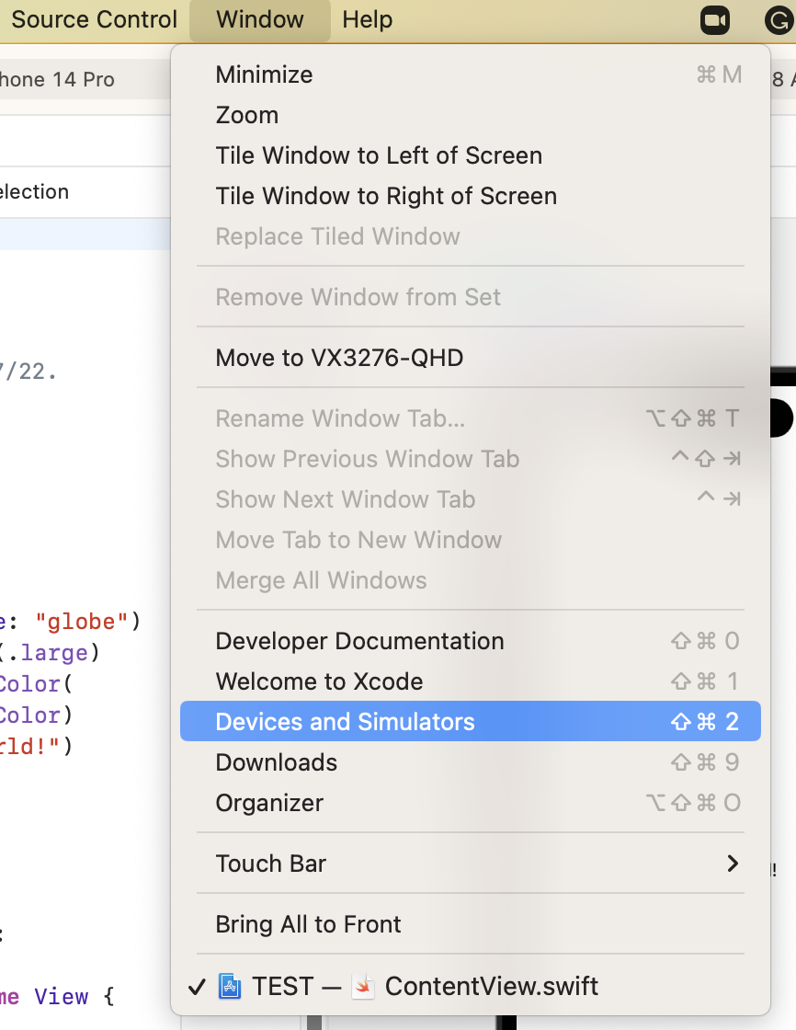Choose Bring All to Front
The image size is (796, 1030).
click(471, 924)
